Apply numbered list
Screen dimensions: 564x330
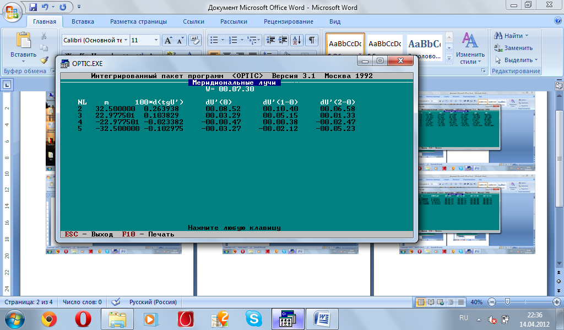(234, 40)
